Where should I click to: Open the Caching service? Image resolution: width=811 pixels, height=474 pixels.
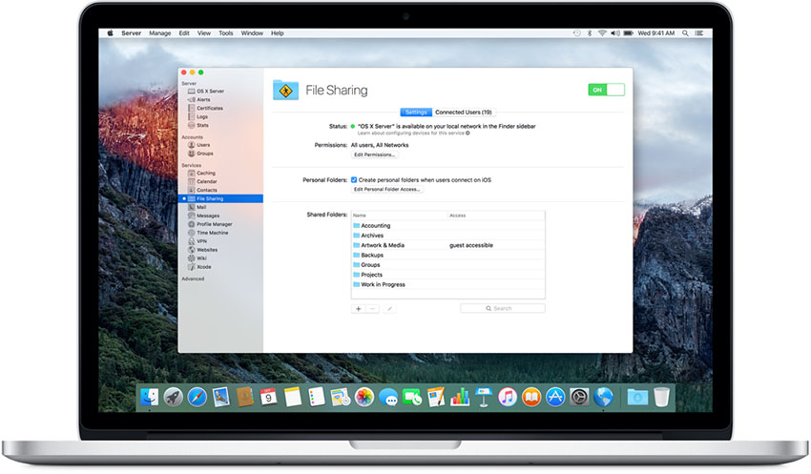(201, 174)
